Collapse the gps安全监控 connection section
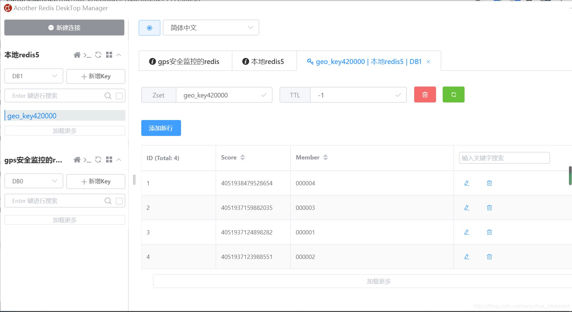 click(x=119, y=160)
